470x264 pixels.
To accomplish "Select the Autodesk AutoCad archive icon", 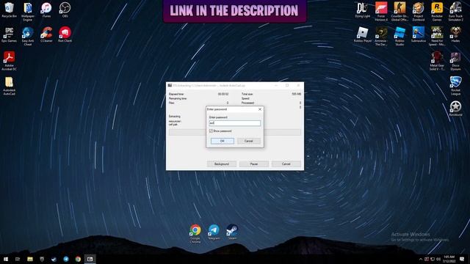I will tap(9, 86).
